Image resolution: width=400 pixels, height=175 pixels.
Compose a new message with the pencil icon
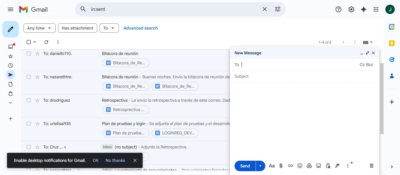tap(11, 29)
